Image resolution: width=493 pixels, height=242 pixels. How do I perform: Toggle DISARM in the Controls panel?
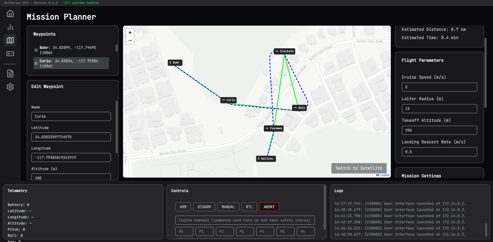tap(204, 207)
